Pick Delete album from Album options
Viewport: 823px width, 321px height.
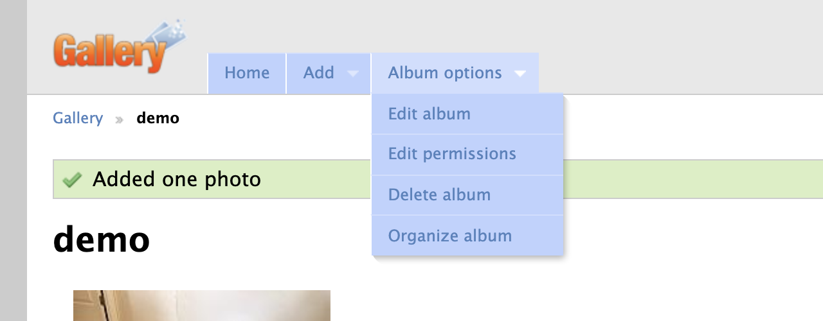click(x=439, y=195)
